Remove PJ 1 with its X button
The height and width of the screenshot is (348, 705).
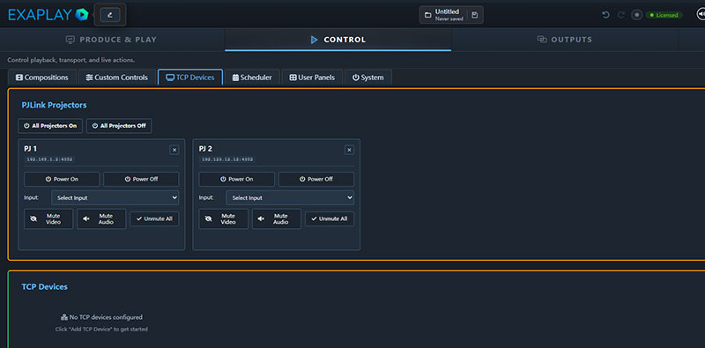point(174,150)
